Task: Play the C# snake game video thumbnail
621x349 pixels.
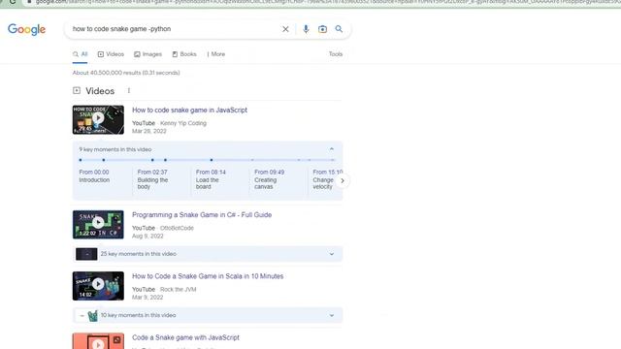Action: 98,224
